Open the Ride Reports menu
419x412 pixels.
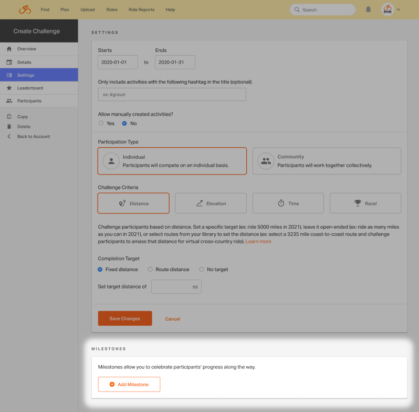tap(142, 9)
